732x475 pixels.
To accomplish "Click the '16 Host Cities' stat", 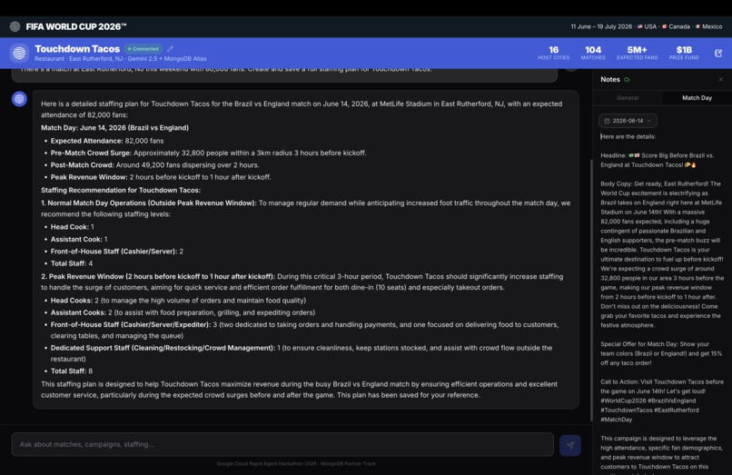I will click(554, 53).
